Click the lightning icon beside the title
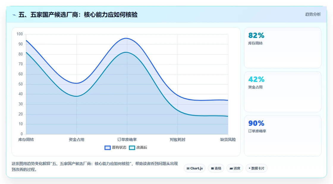 [x=14, y=15]
